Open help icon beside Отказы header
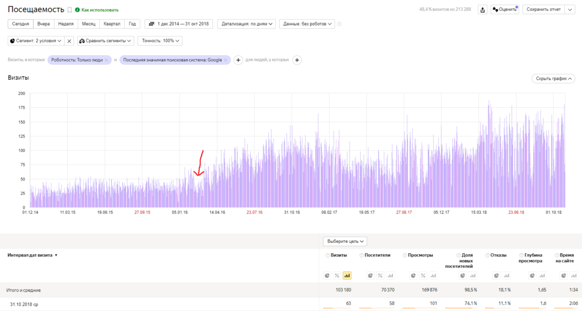 pos(487,255)
